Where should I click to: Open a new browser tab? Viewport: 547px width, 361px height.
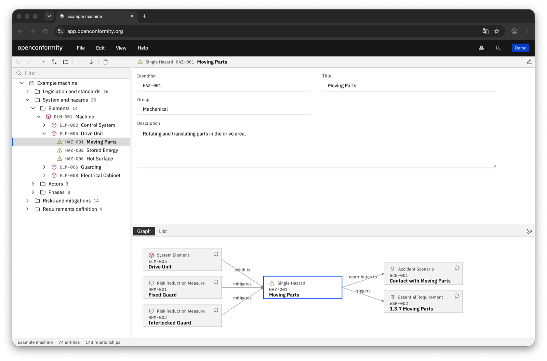click(x=145, y=16)
